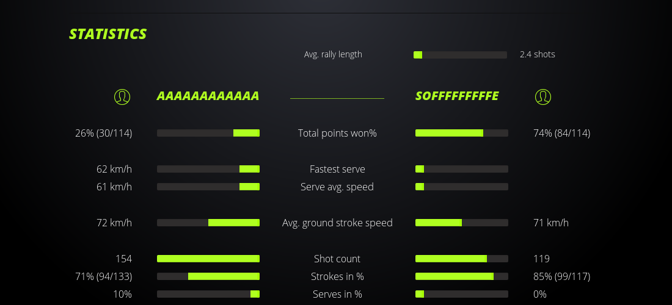
Task: Click right player's Shot count bar
Action: click(462, 259)
